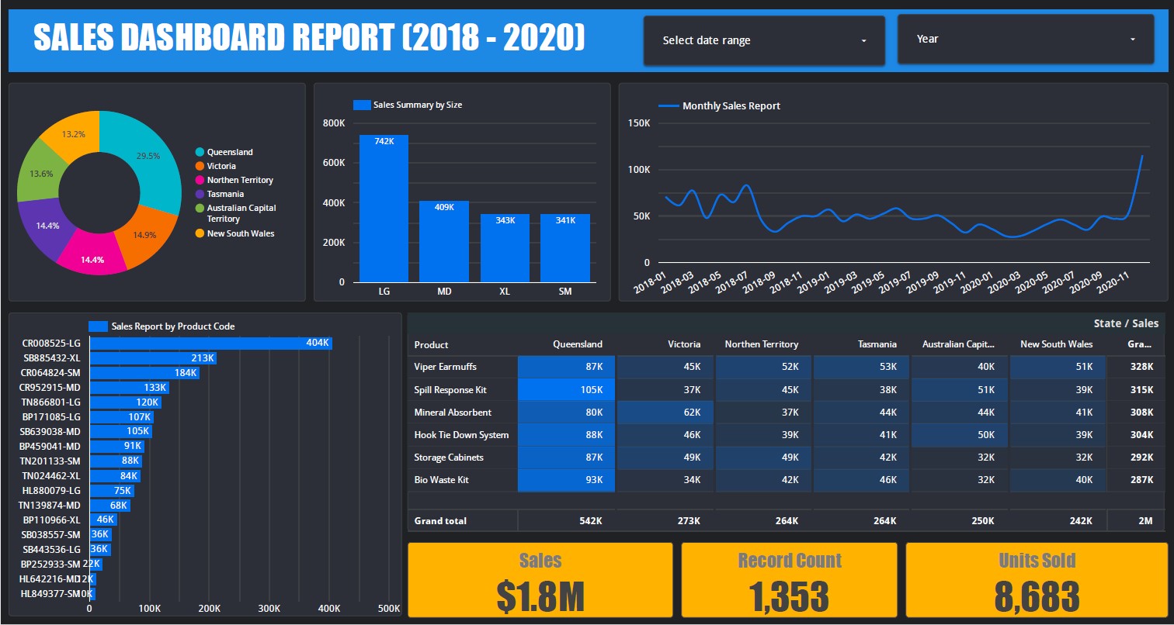Click the Units Sold 8,683 scorecard

point(1037,580)
